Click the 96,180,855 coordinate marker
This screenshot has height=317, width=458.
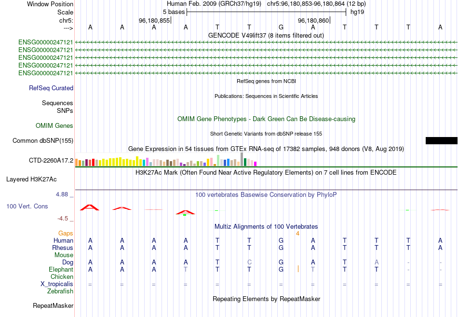[154, 20]
